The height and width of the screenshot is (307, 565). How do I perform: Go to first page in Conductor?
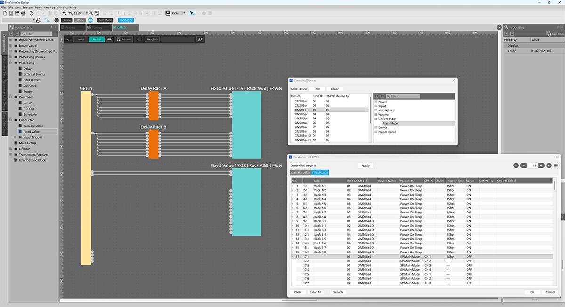click(517, 165)
